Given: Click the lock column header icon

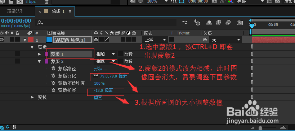Looking at the screenshot, I should coord(17,33).
